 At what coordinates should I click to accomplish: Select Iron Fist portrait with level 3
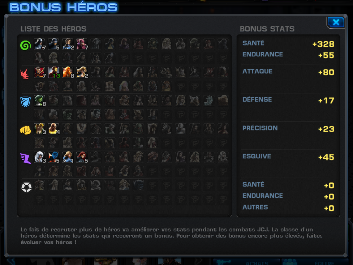point(40,129)
